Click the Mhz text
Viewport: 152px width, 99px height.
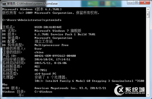tap(5, 85)
